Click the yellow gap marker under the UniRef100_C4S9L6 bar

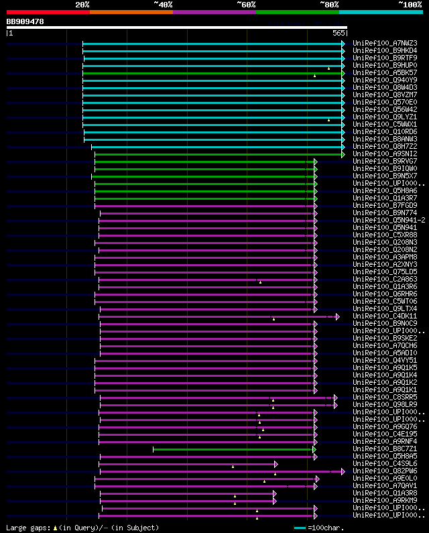[233, 467]
